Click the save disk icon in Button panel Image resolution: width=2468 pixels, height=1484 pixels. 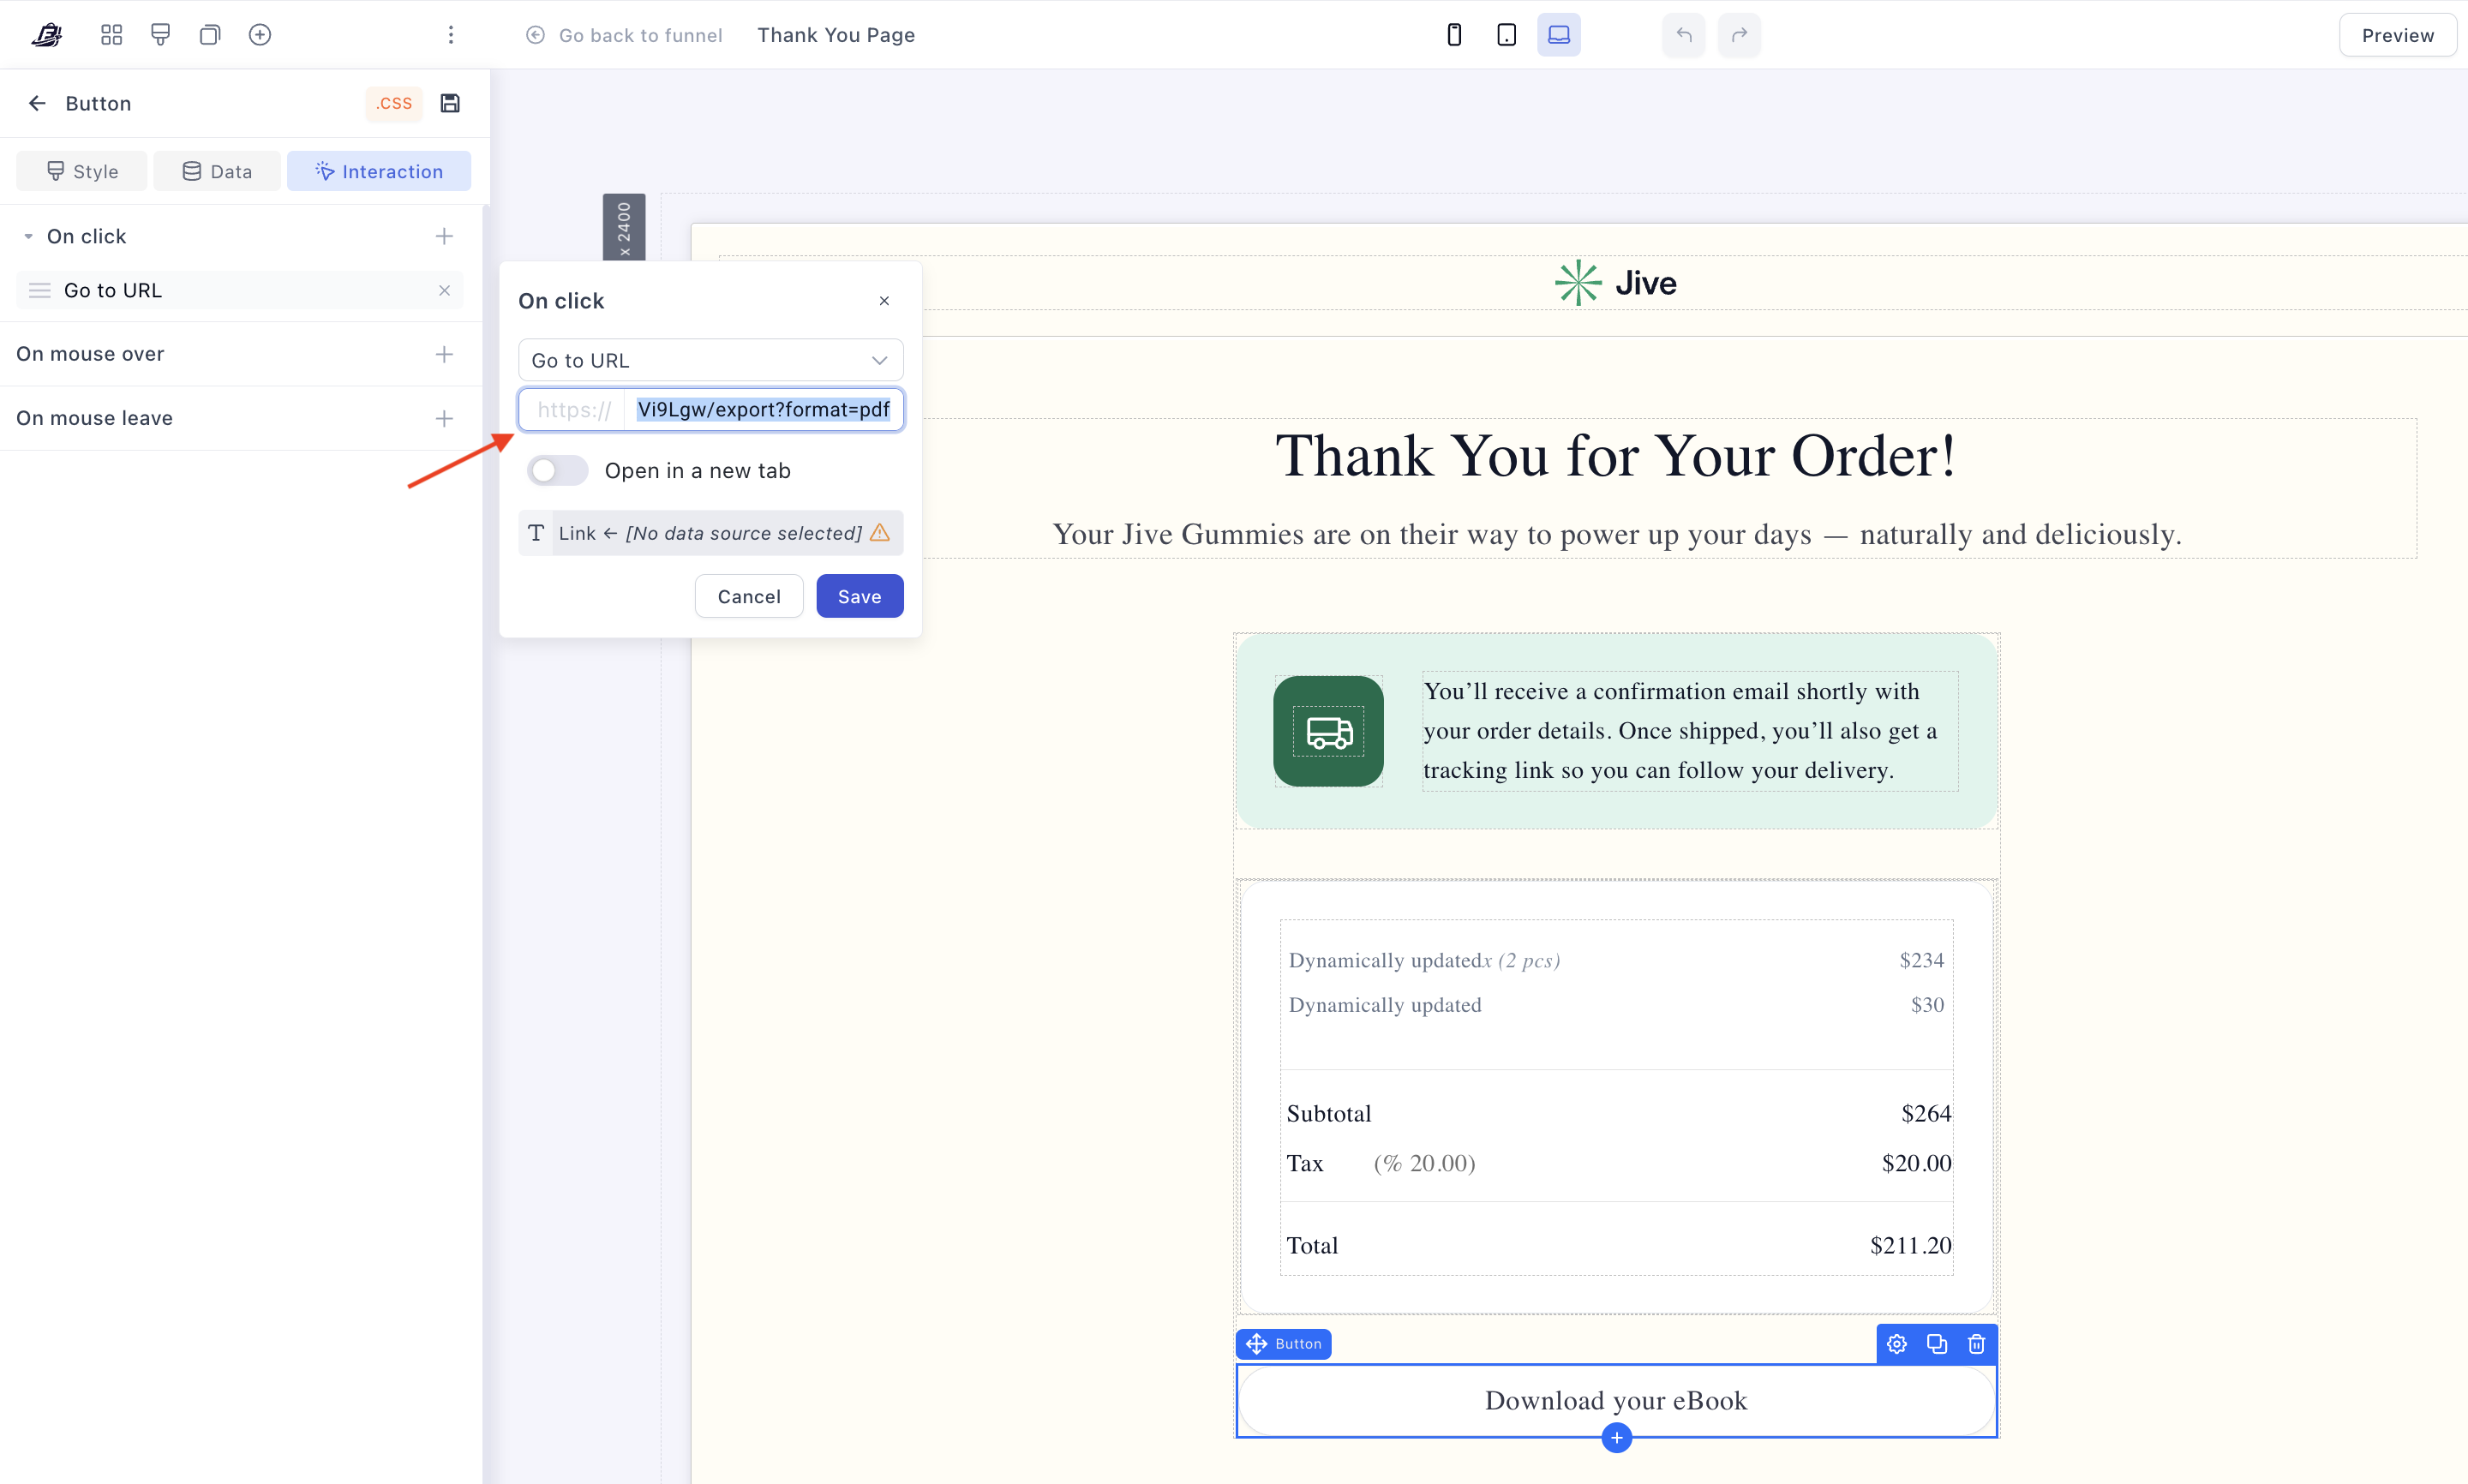pyautogui.click(x=450, y=103)
